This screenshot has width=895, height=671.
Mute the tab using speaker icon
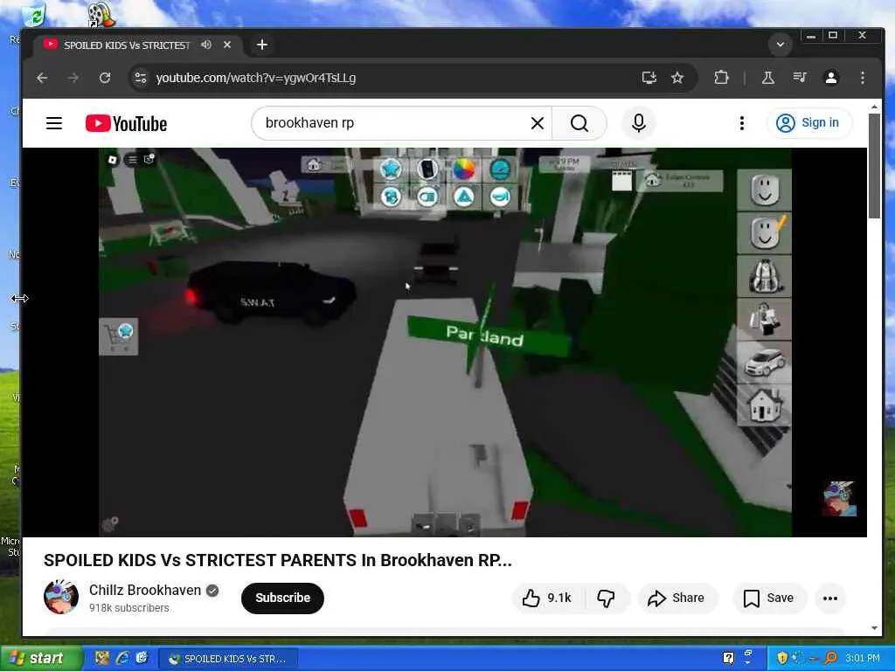[x=206, y=45]
